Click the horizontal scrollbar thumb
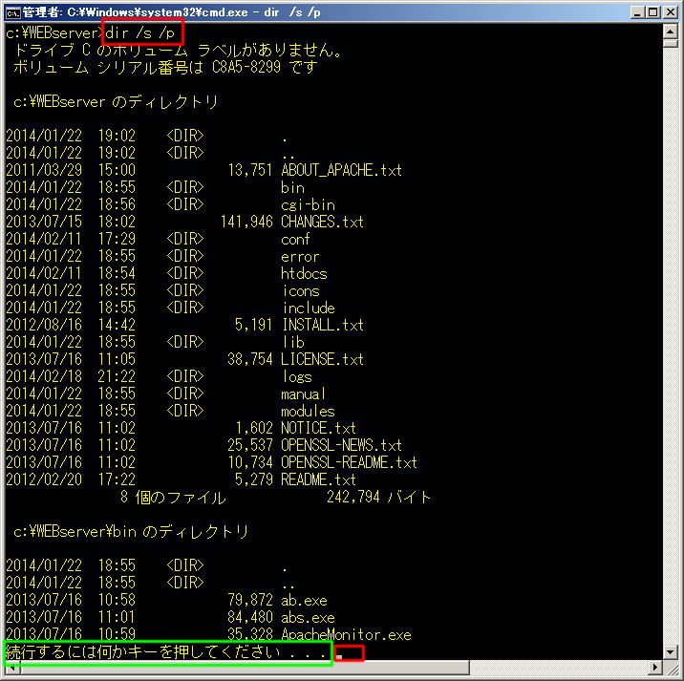The image size is (684, 681). tap(245, 667)
